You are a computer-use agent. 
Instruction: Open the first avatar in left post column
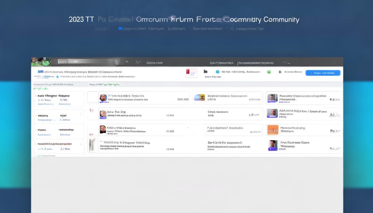click(103, 98)
